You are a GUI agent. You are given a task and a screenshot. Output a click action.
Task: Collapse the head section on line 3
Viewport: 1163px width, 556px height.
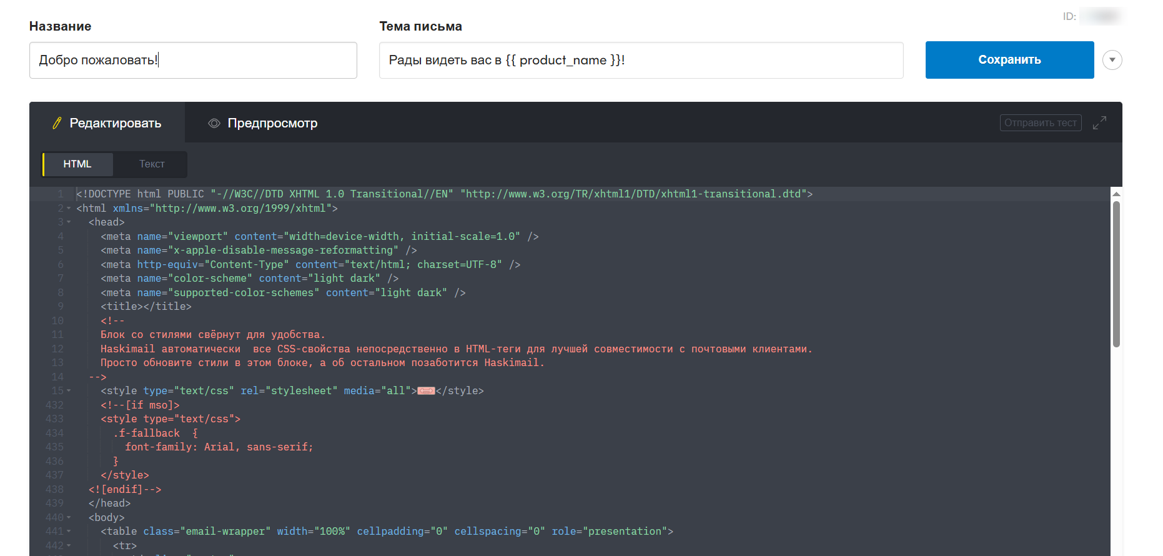click(x=69, y=222)
